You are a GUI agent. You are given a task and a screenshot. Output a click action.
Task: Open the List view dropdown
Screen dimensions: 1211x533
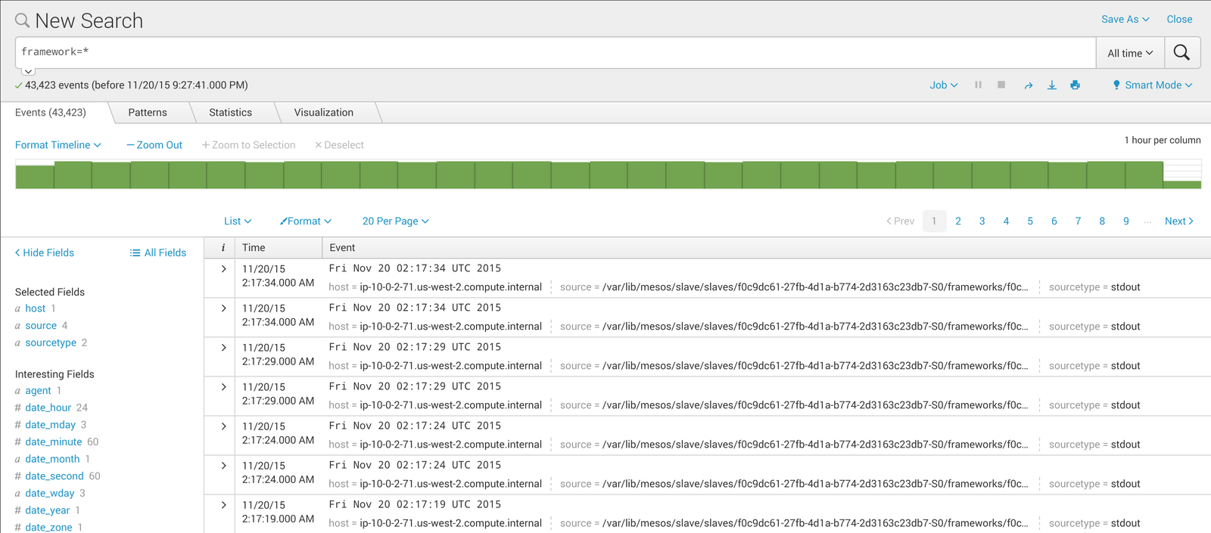(x=238, y=222)
